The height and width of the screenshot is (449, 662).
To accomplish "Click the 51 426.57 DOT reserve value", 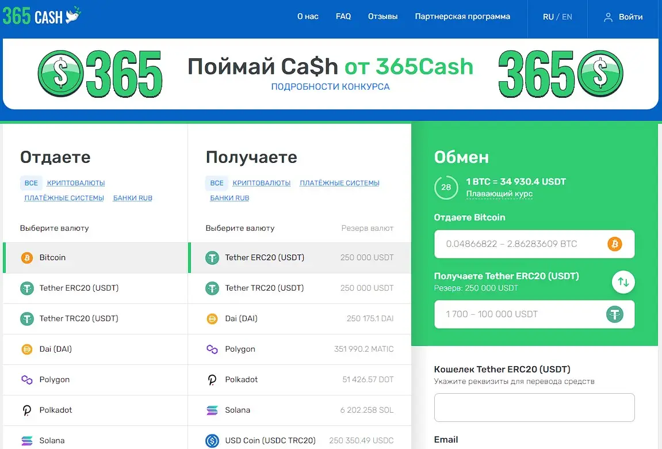I will coord(368,380).
